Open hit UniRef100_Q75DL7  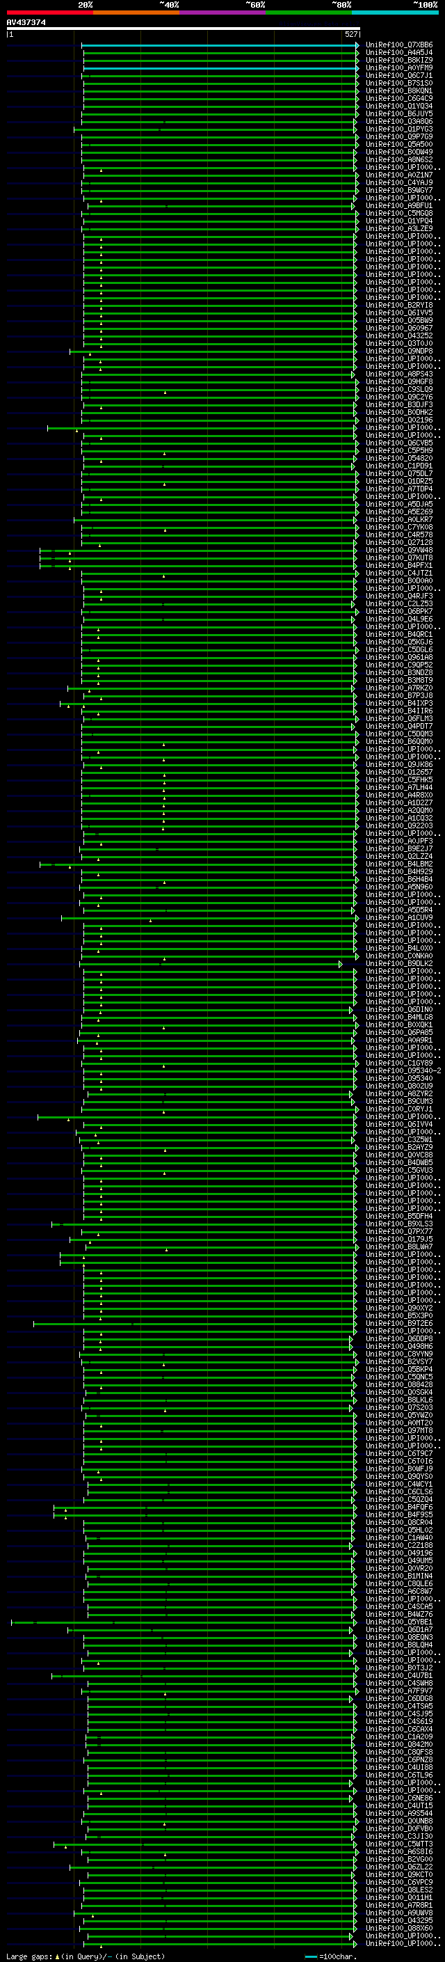click(x=399, y=474)
